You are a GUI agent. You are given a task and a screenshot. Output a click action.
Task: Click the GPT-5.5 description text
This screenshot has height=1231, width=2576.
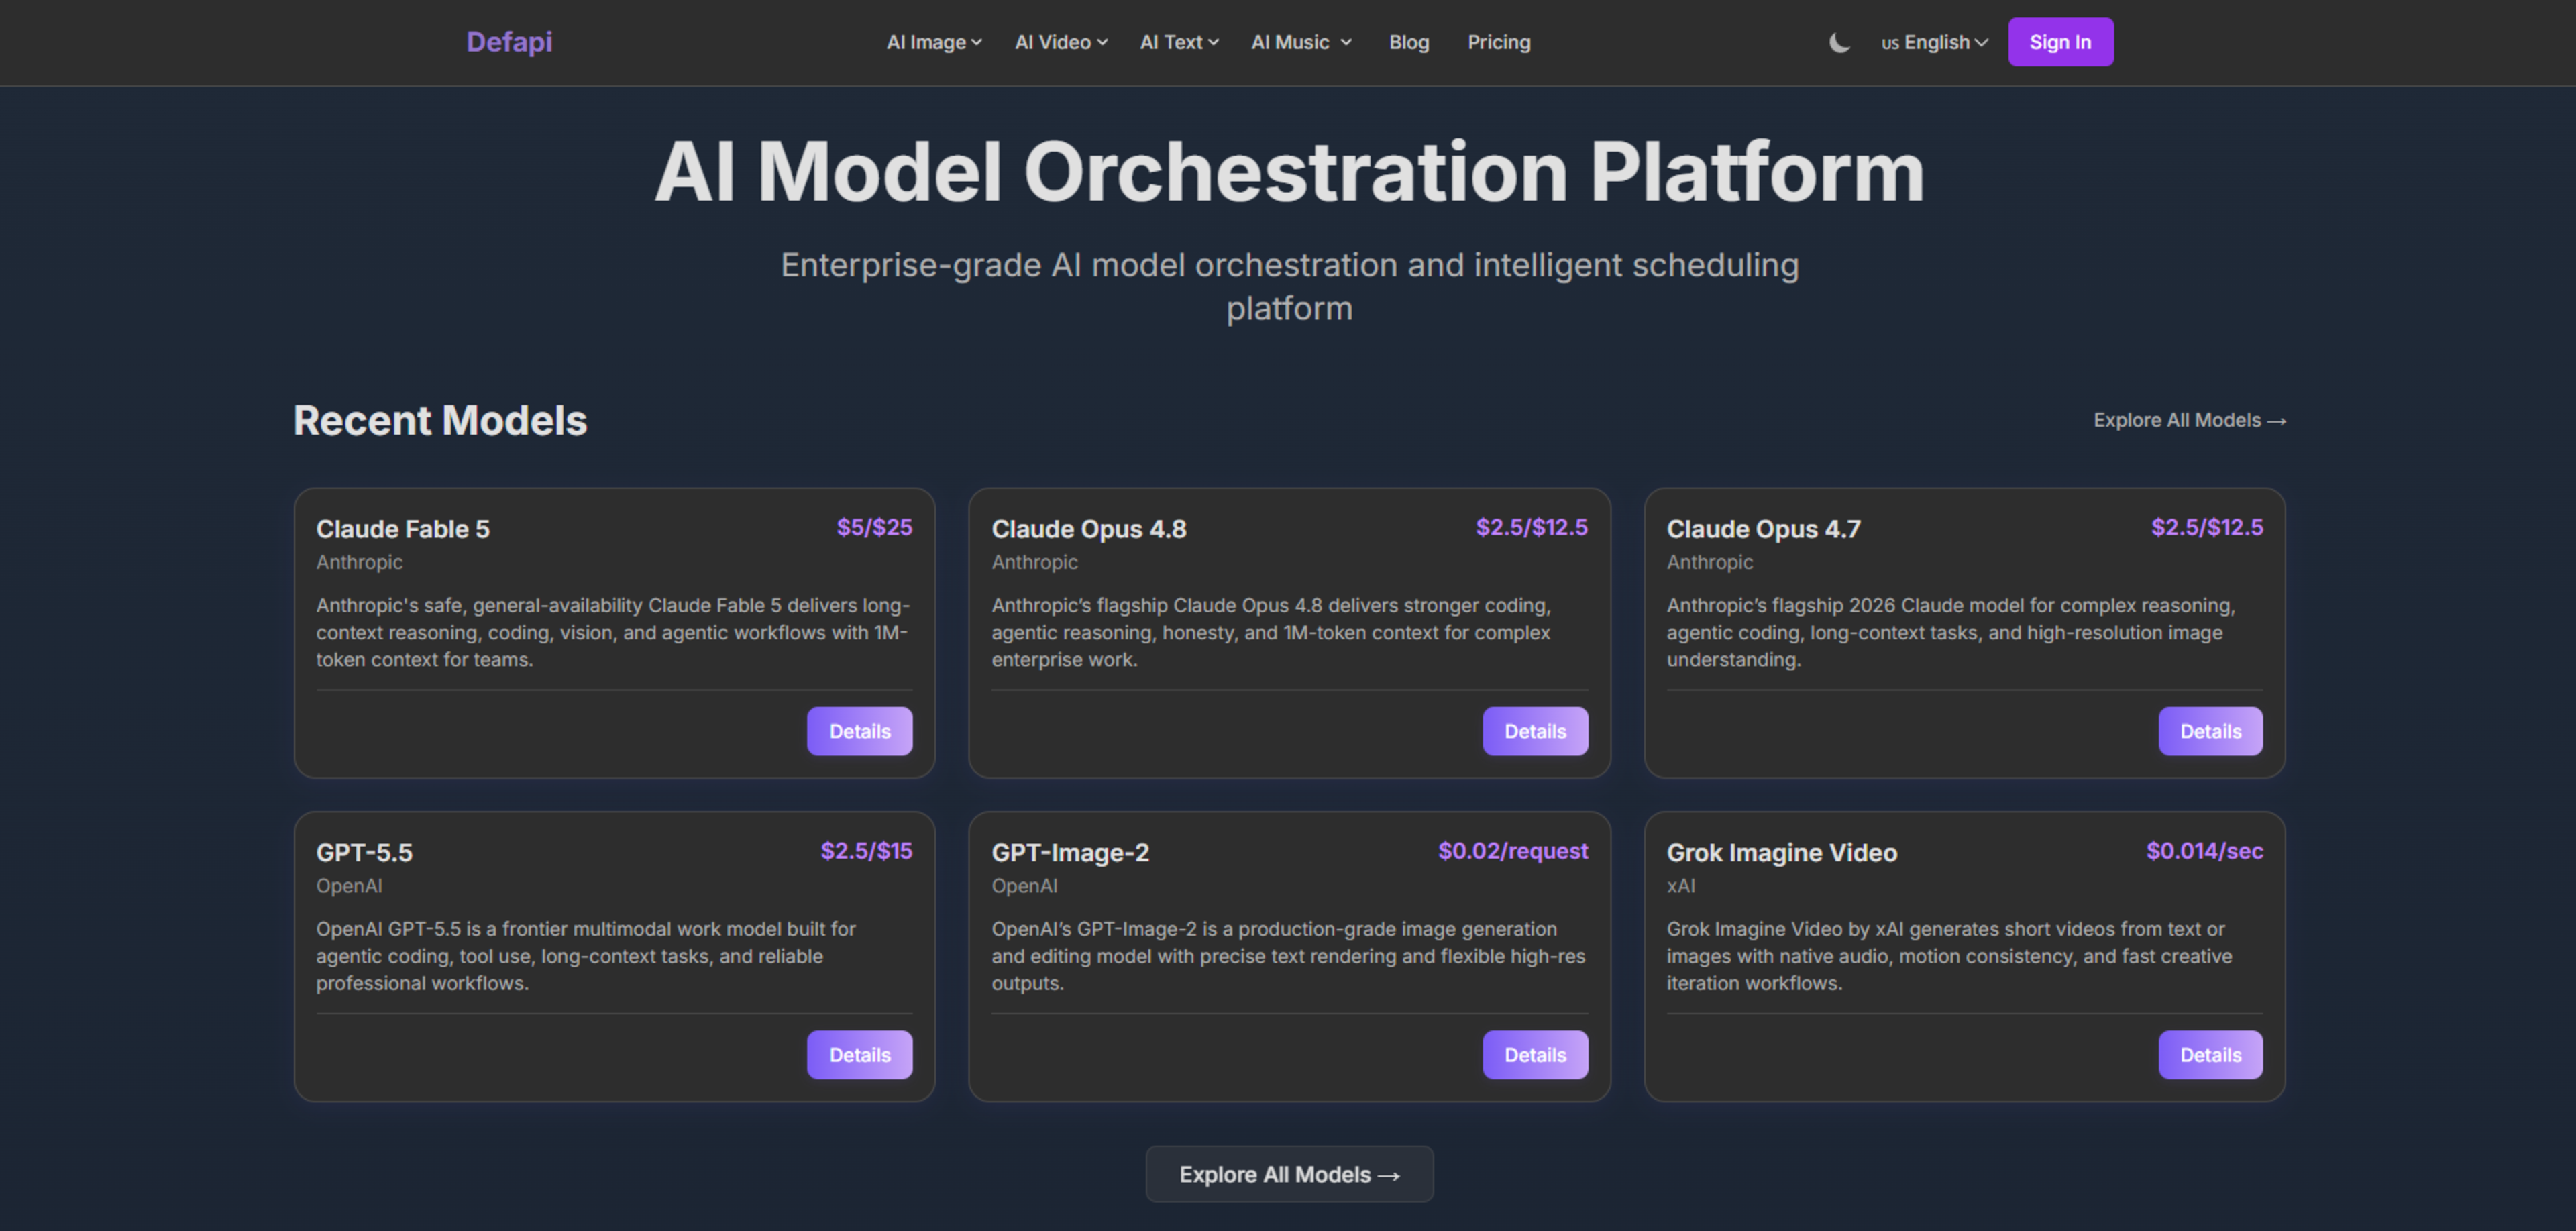586,956
